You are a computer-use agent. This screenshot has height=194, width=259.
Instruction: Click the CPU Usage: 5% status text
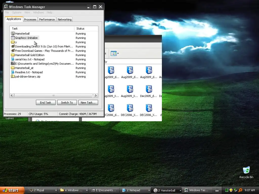point(38,114)
